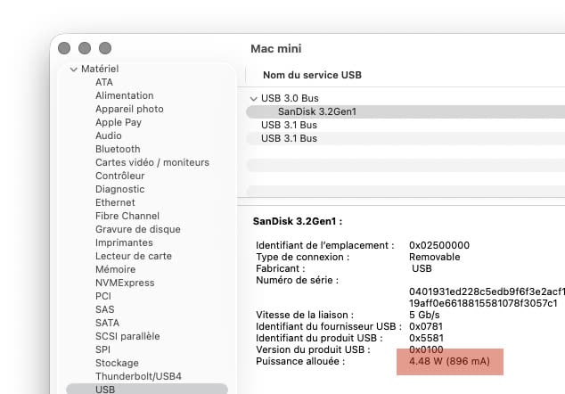The width and height of the screenshot is (565, 394).
Task: Select SPI in the sidebar
Action: click(102, 349)
